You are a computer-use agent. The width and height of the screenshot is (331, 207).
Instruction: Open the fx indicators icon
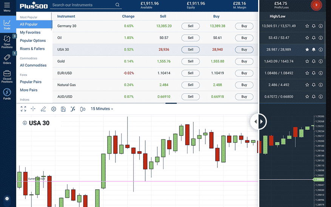(x=73, y=109)
